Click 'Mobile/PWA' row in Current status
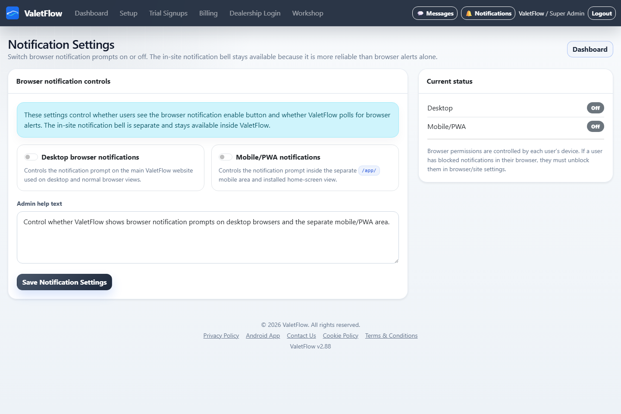The image size is (621, 414). (x=516, y=126)
